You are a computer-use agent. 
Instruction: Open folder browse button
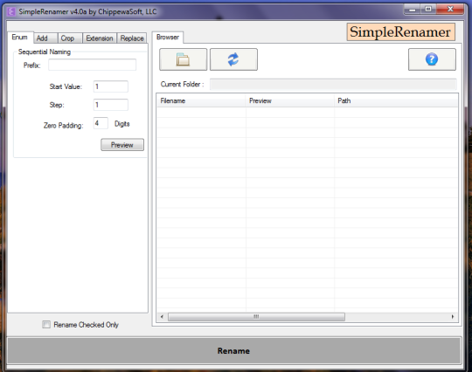[183, 59]
